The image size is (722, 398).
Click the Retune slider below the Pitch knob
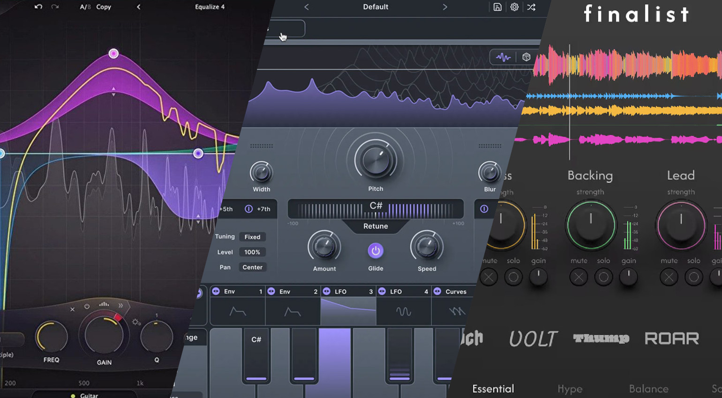[375, 208]
